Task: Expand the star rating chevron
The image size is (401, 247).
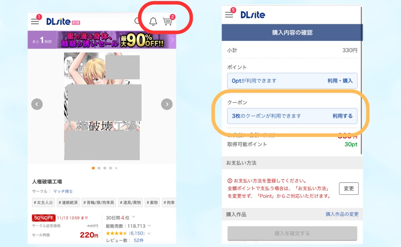Action: point(149,233)
